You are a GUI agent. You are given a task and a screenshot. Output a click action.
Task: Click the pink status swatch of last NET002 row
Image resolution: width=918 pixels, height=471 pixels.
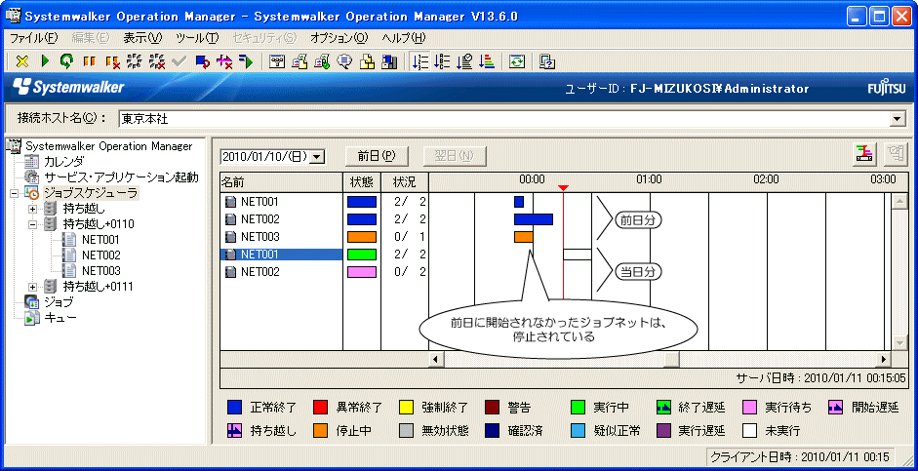[362, 272]
